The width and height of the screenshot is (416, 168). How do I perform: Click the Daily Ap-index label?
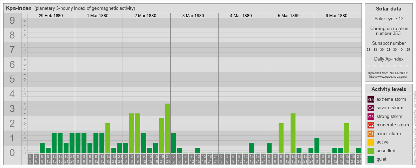[389, 59]
